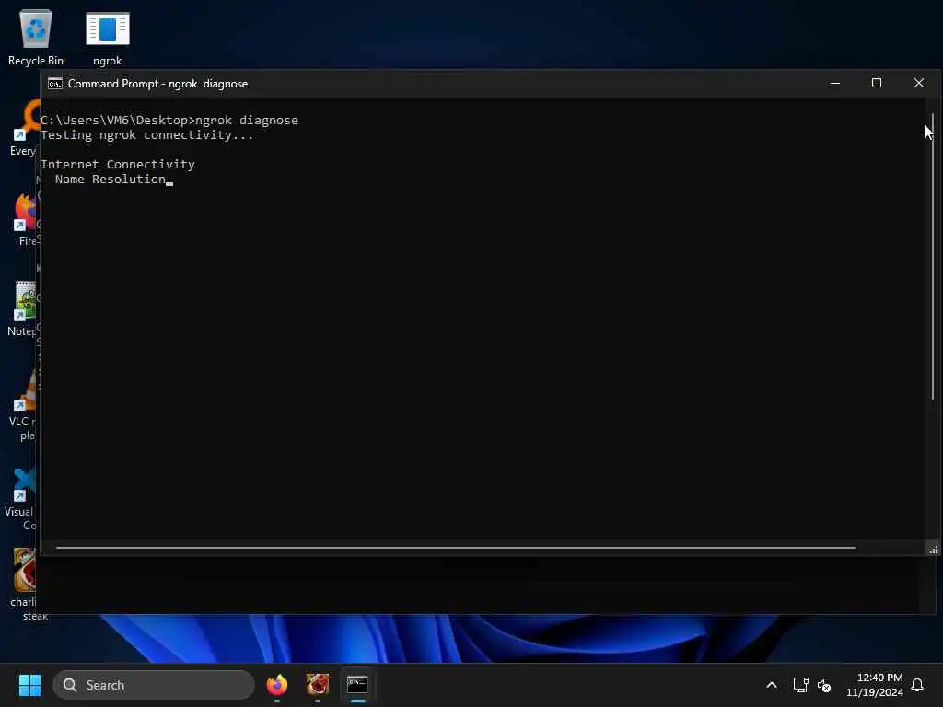Click the window resize grip corner
Image resolution: width=943 pixels, height=707 pixels.
coord(934,550)
